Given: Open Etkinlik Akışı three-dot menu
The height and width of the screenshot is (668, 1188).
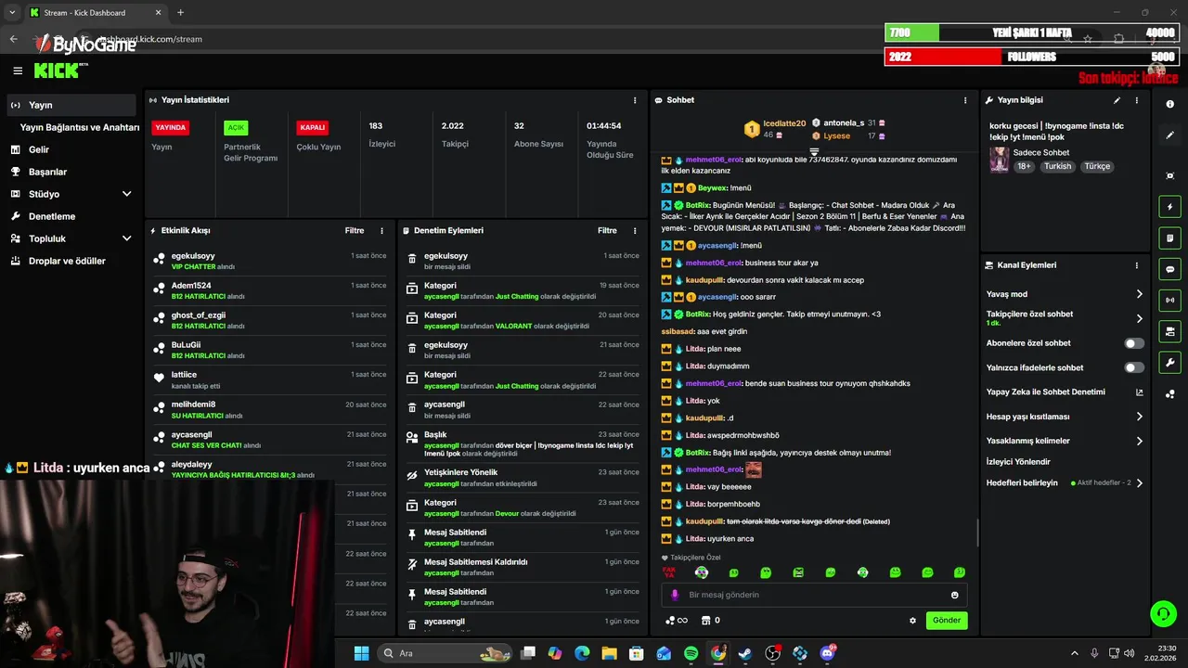Looking at the screenshot, I should click(381, 230).
